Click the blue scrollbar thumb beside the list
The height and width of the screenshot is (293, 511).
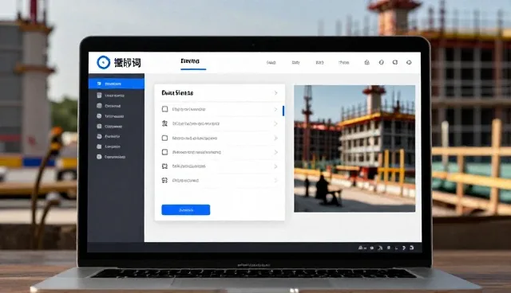click(283, 111)
